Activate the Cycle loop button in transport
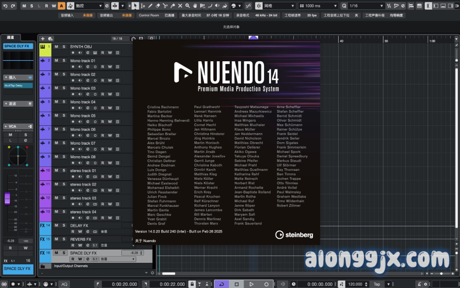Screen dimensions: 460x288 [x=221, y=284]
